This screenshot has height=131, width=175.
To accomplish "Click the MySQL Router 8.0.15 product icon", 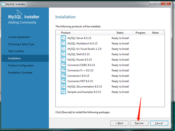I will point(63,60).
